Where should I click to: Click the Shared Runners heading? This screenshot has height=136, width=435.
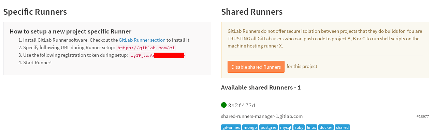tap(252, 12)
